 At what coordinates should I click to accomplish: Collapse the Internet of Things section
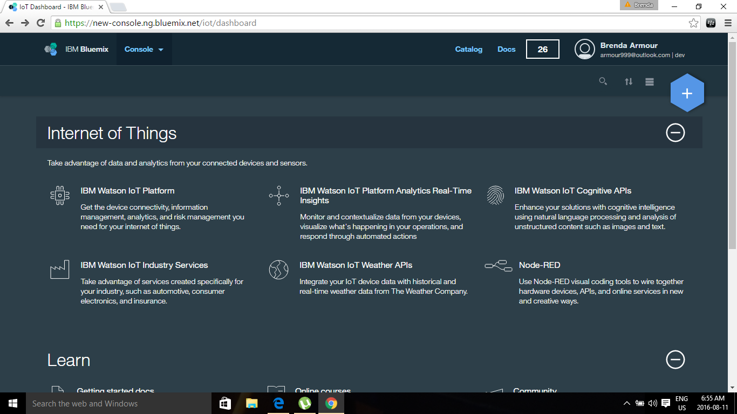(675, 133)
